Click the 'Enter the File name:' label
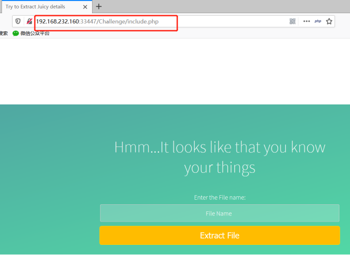 (x=220, y=198)
